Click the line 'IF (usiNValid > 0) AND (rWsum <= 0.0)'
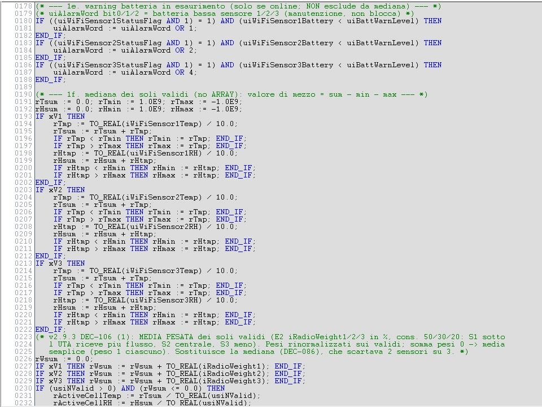Image resolution: width=542 pixels, height=407 pixels. coord(130,388)
